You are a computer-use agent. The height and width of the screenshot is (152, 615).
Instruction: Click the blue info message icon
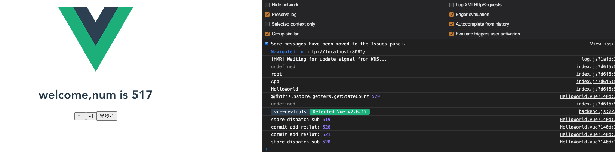267,44
